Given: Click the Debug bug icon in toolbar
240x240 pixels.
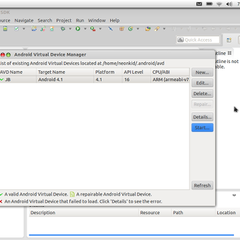Looking at the screenshot, I should pyautogui.click(x=63, y=29).
